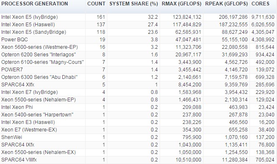
Task: Click the Cores column header
Action: pyautogui.click(x=260, y=4)
